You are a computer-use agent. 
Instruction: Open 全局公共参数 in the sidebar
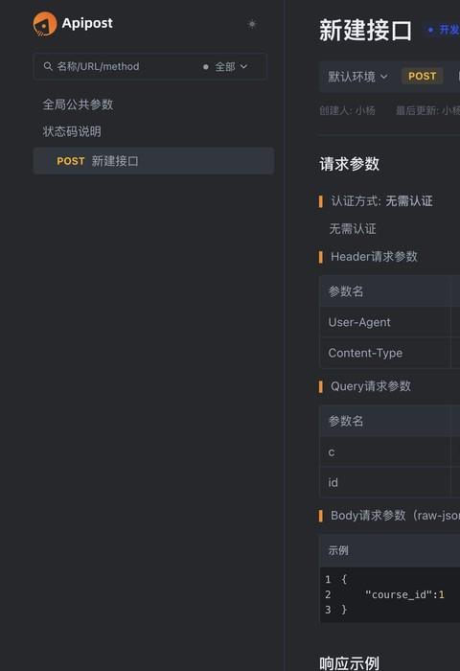pos(78,104)
